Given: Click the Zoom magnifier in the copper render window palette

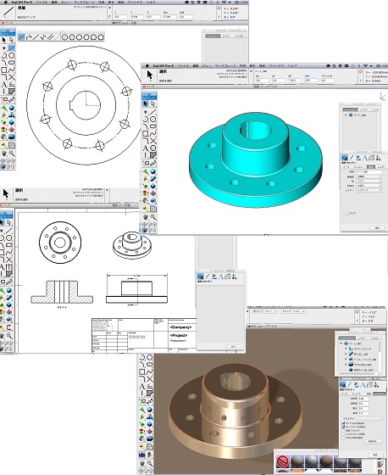Looking at the screenshot, I should (149, 463).
